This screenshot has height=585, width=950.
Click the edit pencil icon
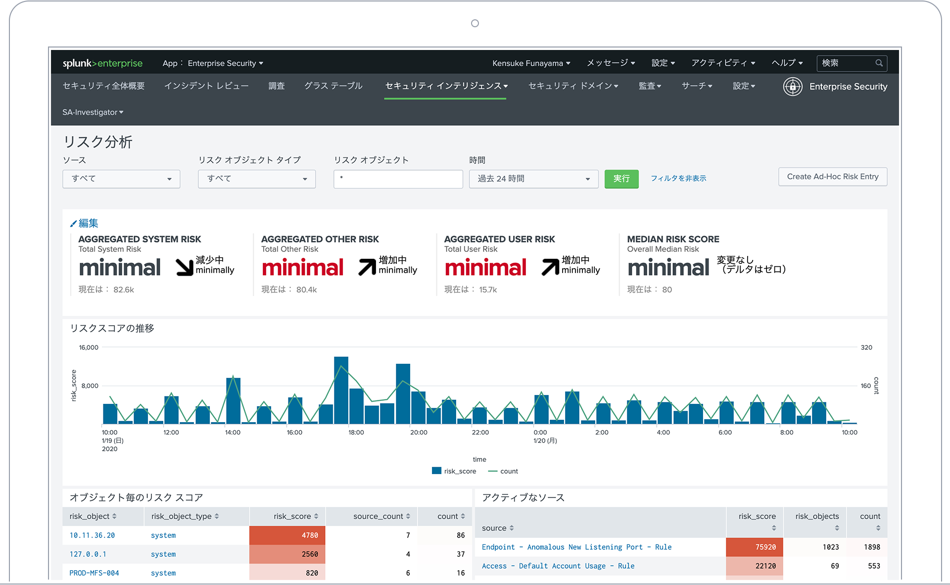click(73, 224)
